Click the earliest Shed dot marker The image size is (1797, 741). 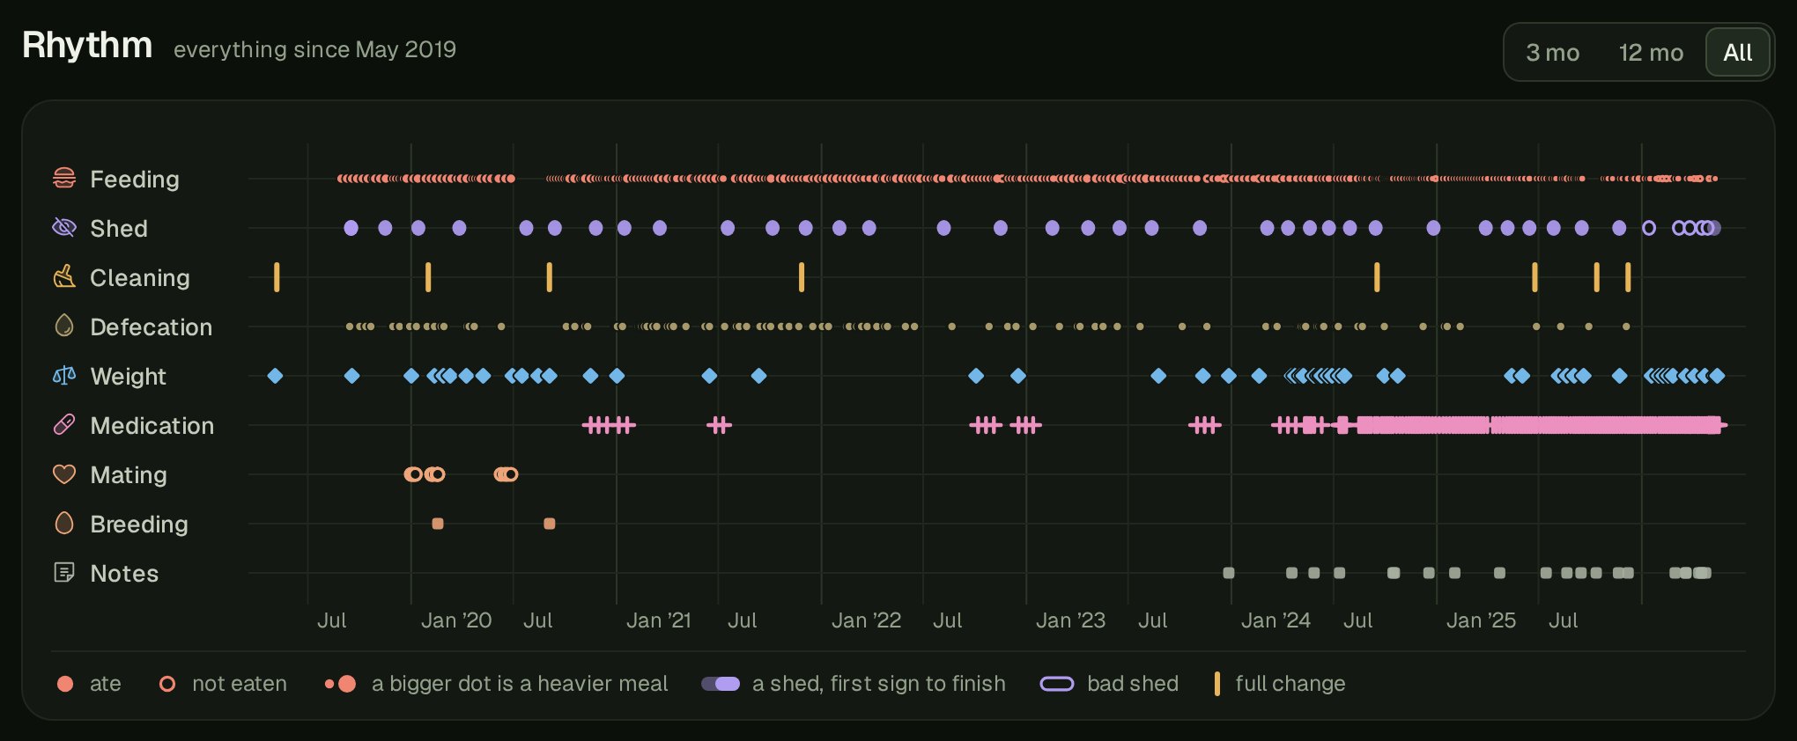(x=351, y=228)
